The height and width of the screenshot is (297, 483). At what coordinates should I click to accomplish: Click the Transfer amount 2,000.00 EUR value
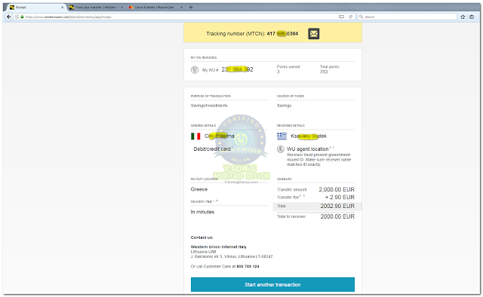click(x=337, y=190)
